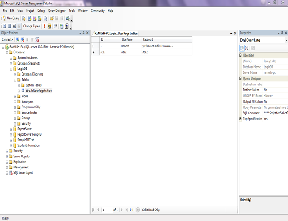
Task: Go to first row navigation button
Action: (93, 210)
